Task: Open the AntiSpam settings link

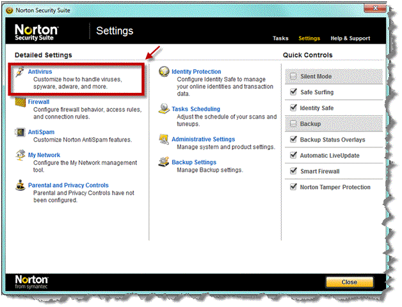Action: (x=41, y=132)
